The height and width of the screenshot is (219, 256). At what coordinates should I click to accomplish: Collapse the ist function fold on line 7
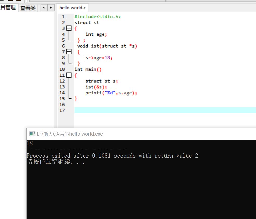pos(69,52)
